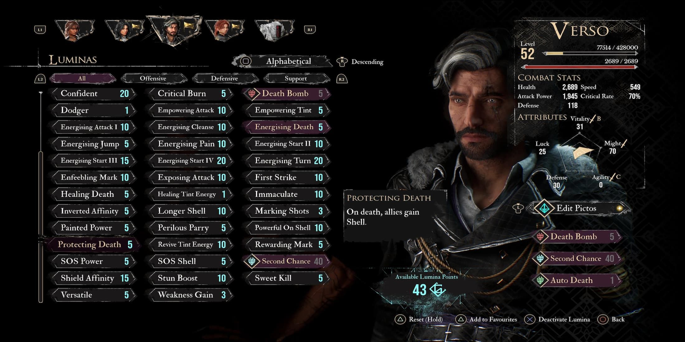This screenshot has width=685, height=342.
Task: Deactivate the Second Chance lumina in list
Action: pos(286,261)
